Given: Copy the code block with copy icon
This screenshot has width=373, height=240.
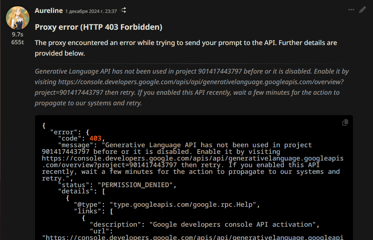Looking at the screenshot, I should pos(345,123).
